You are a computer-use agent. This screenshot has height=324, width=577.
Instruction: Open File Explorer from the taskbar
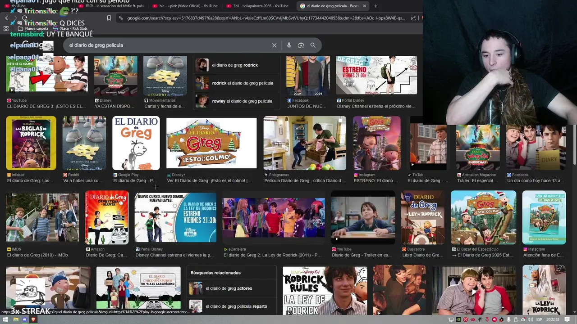(x=15, y=319)
